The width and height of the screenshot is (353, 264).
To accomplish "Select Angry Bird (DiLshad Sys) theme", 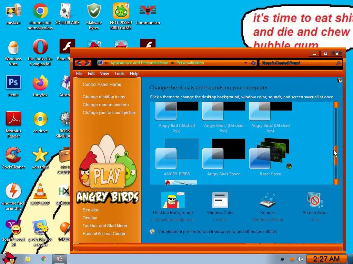I will [177, 118].
